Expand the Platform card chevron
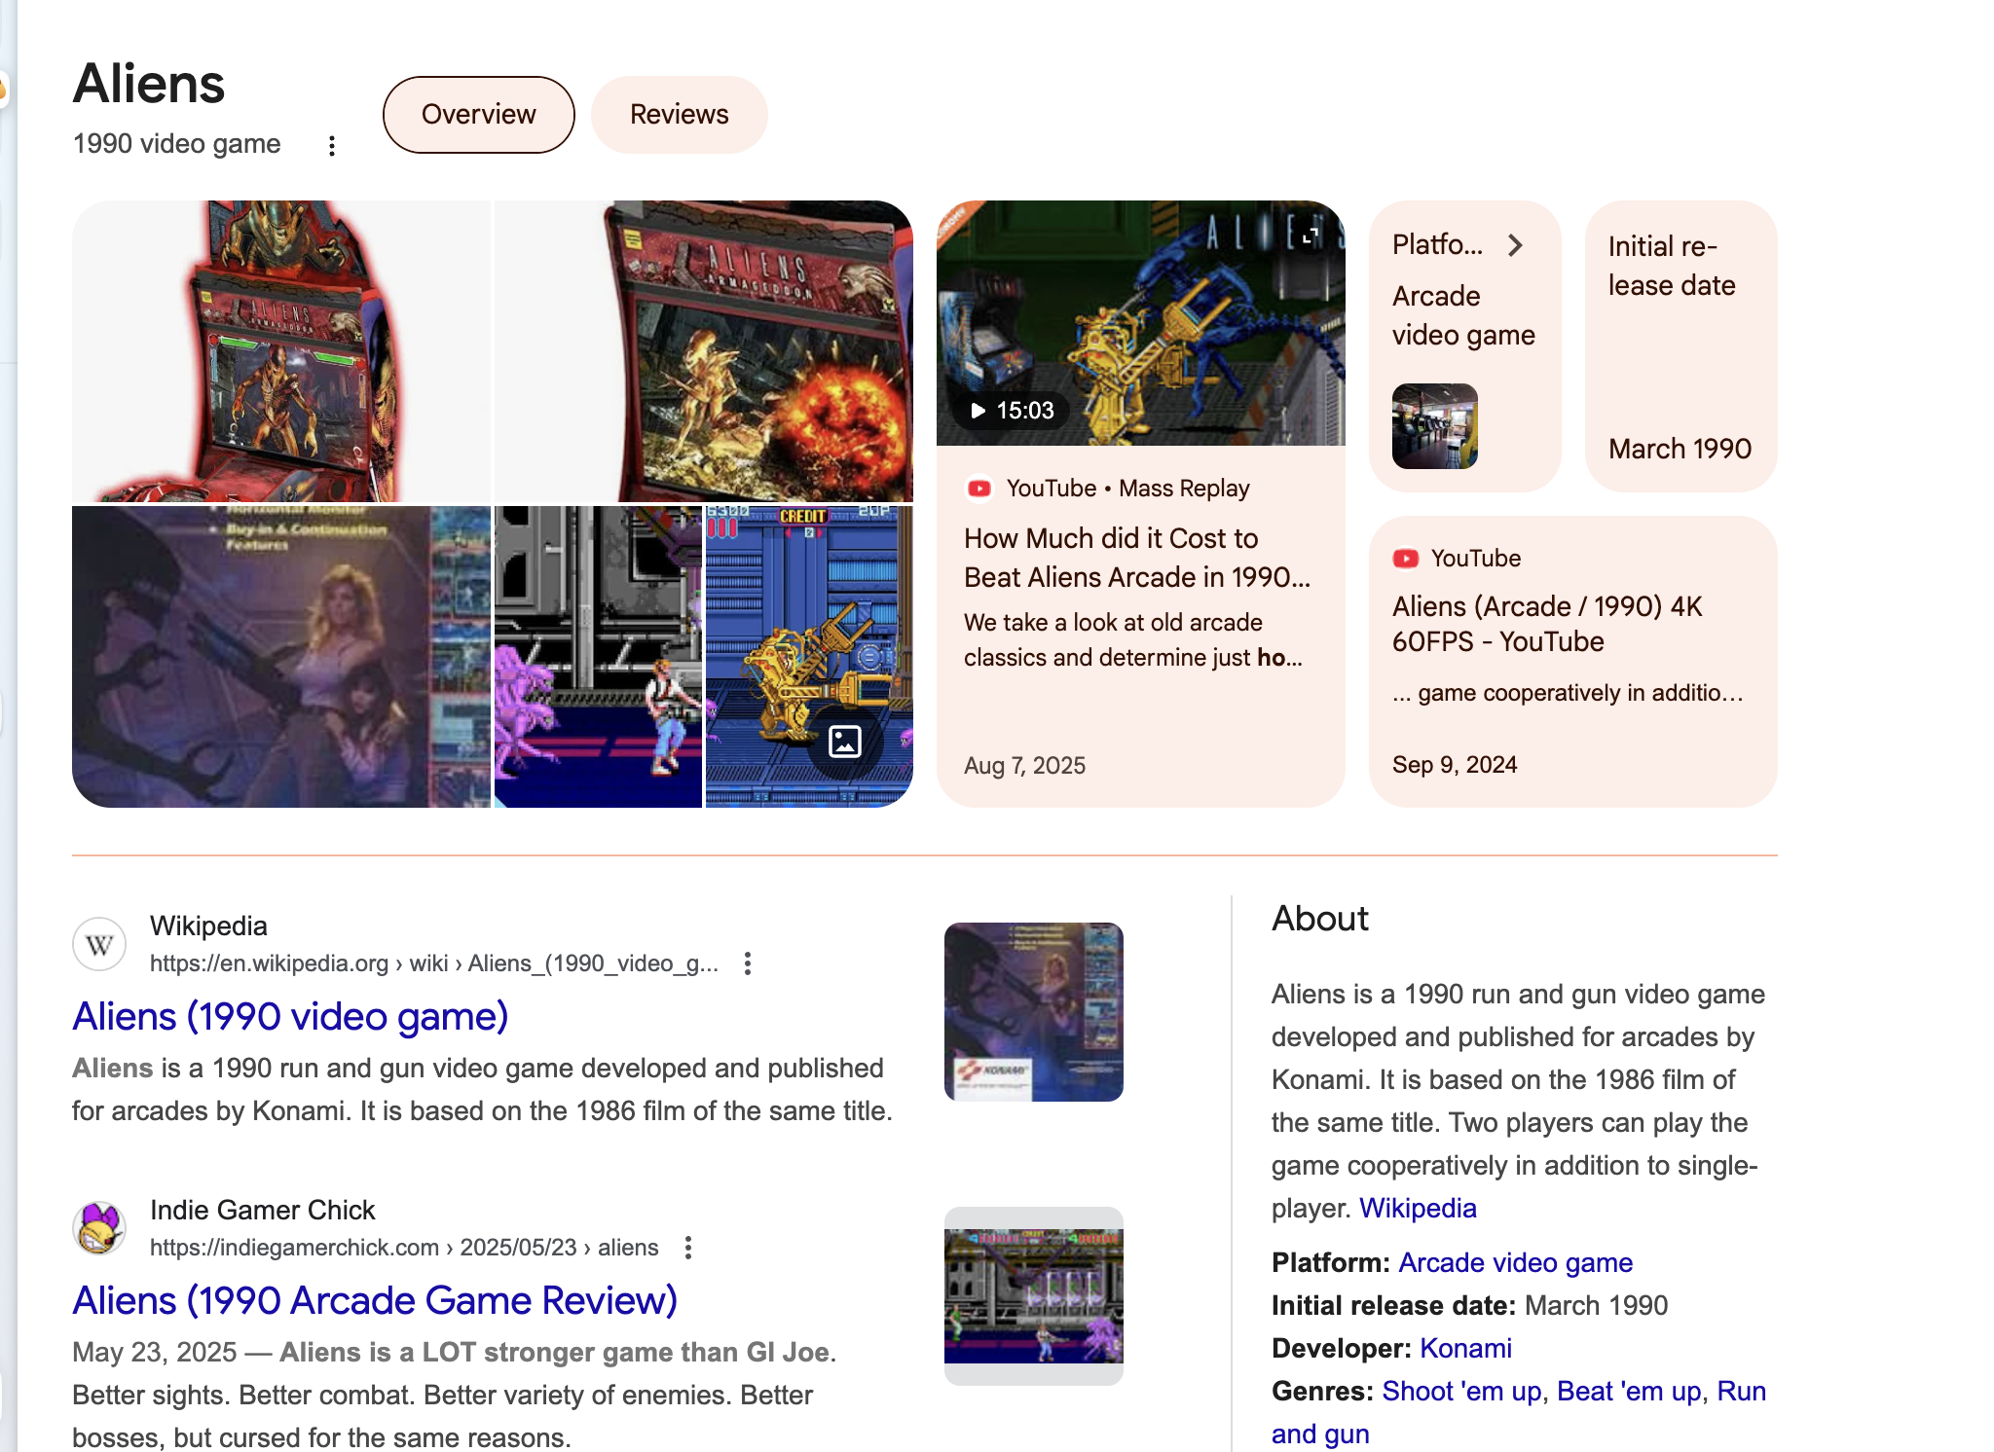1994x1452 pixels. 1515,245
